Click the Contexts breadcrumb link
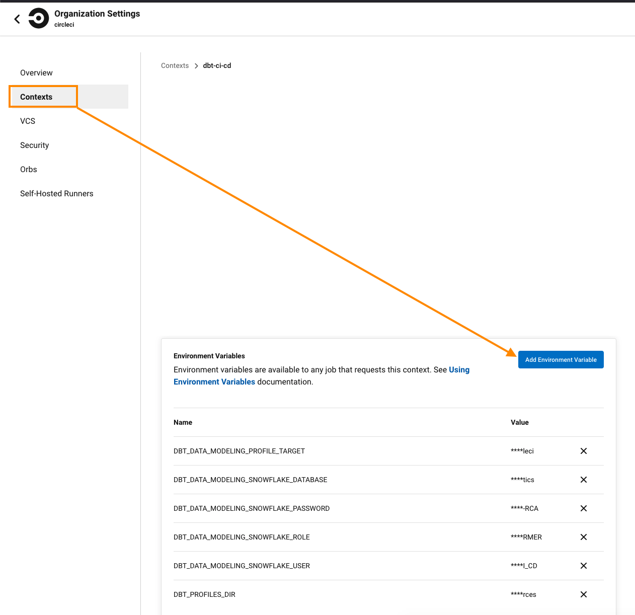Screen dimensions: 635x615 (x=175, y=65)
